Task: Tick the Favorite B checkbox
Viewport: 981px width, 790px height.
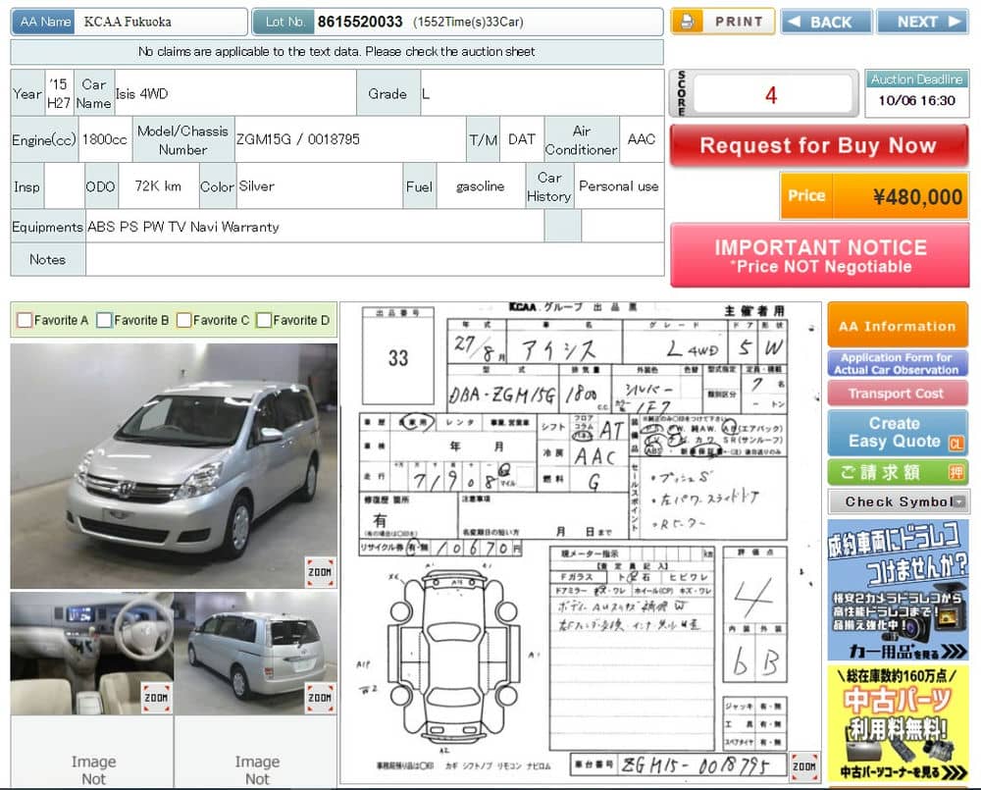Action: point(104,320)
